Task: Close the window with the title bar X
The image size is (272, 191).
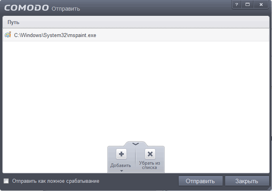Action: pos(261,4)
